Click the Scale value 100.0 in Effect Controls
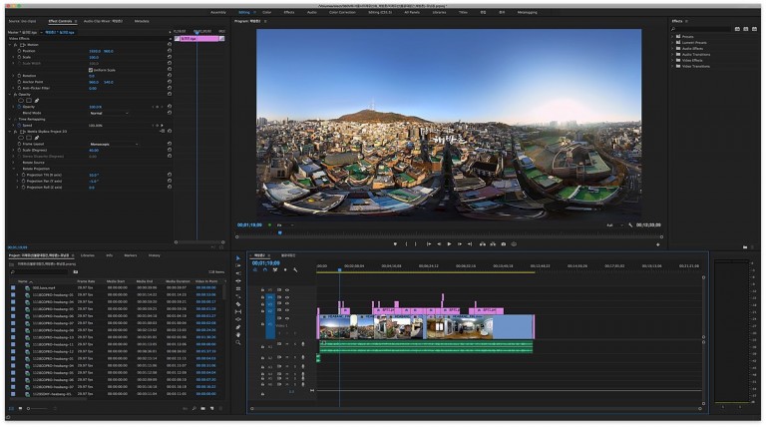 (94, 57)
